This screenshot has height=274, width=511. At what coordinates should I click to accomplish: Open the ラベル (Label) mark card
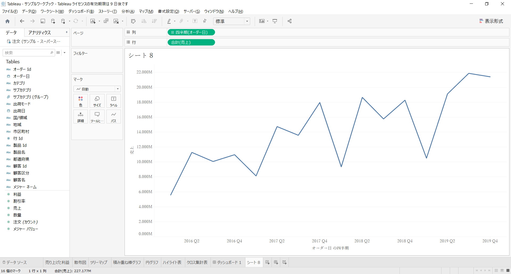tap(114, 101)
